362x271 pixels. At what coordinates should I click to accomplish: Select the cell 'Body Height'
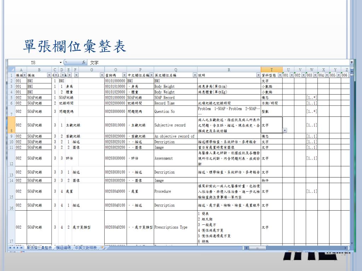176,86
